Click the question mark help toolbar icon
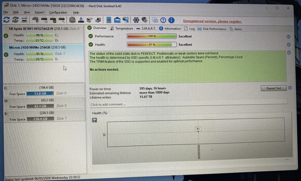Image resolution: width=301 pixels, height=181 pixels. coord(163,20)
